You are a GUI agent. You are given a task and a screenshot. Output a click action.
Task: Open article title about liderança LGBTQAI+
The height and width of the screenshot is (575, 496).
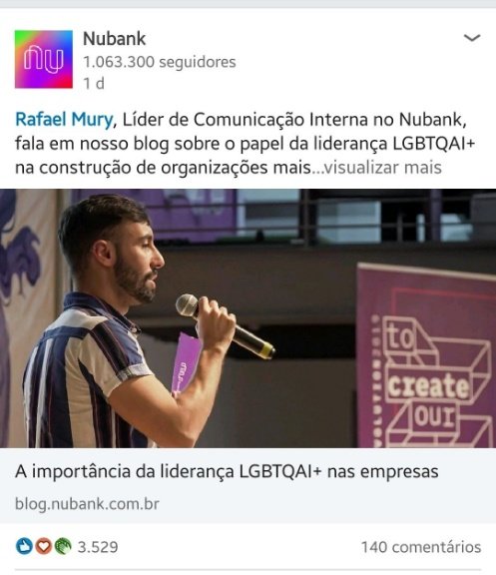tap(227, 471)
